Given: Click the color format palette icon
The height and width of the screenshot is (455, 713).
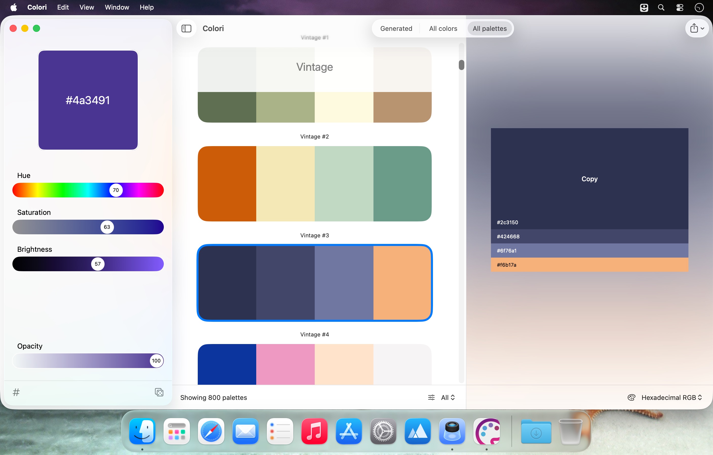Looking at the screenshot, I should [631, 397].
